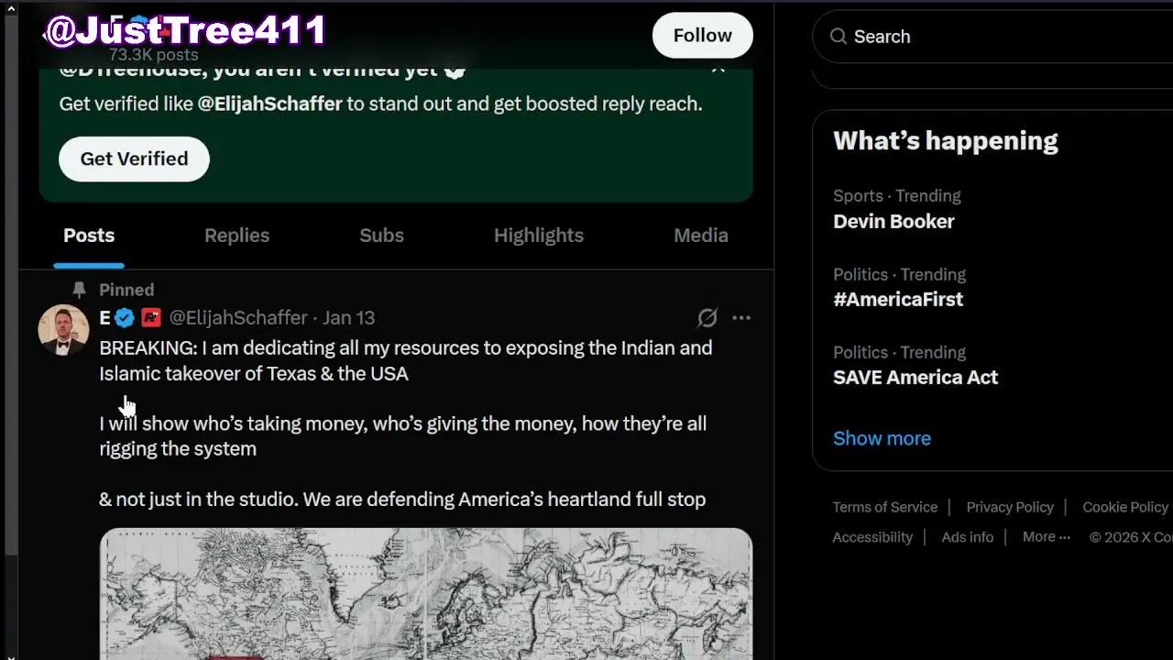Open the Terms of Service link
This screenshot has height=660, width=1173.
click(884, 507)
